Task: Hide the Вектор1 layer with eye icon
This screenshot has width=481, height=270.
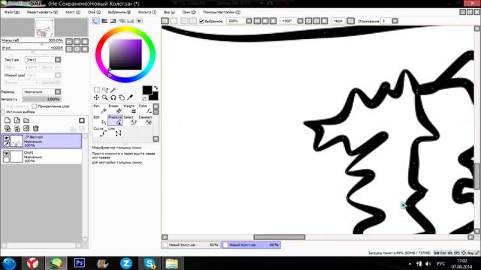Action: pyautogui.click(x=6, y=138)
